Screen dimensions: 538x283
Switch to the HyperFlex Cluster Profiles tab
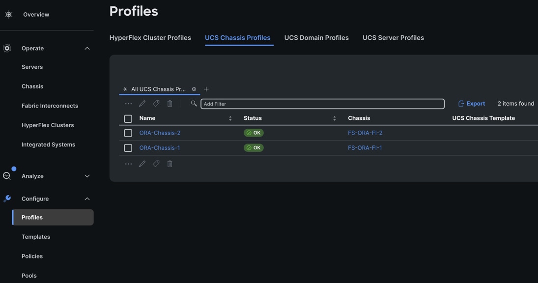[150, 38]
